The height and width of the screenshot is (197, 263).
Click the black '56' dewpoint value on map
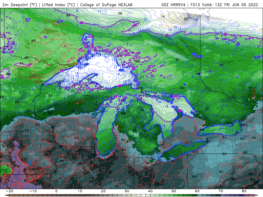click(x=124, y=114)
